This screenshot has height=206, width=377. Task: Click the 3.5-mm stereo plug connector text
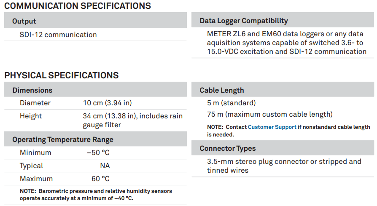tap(284, 166)
